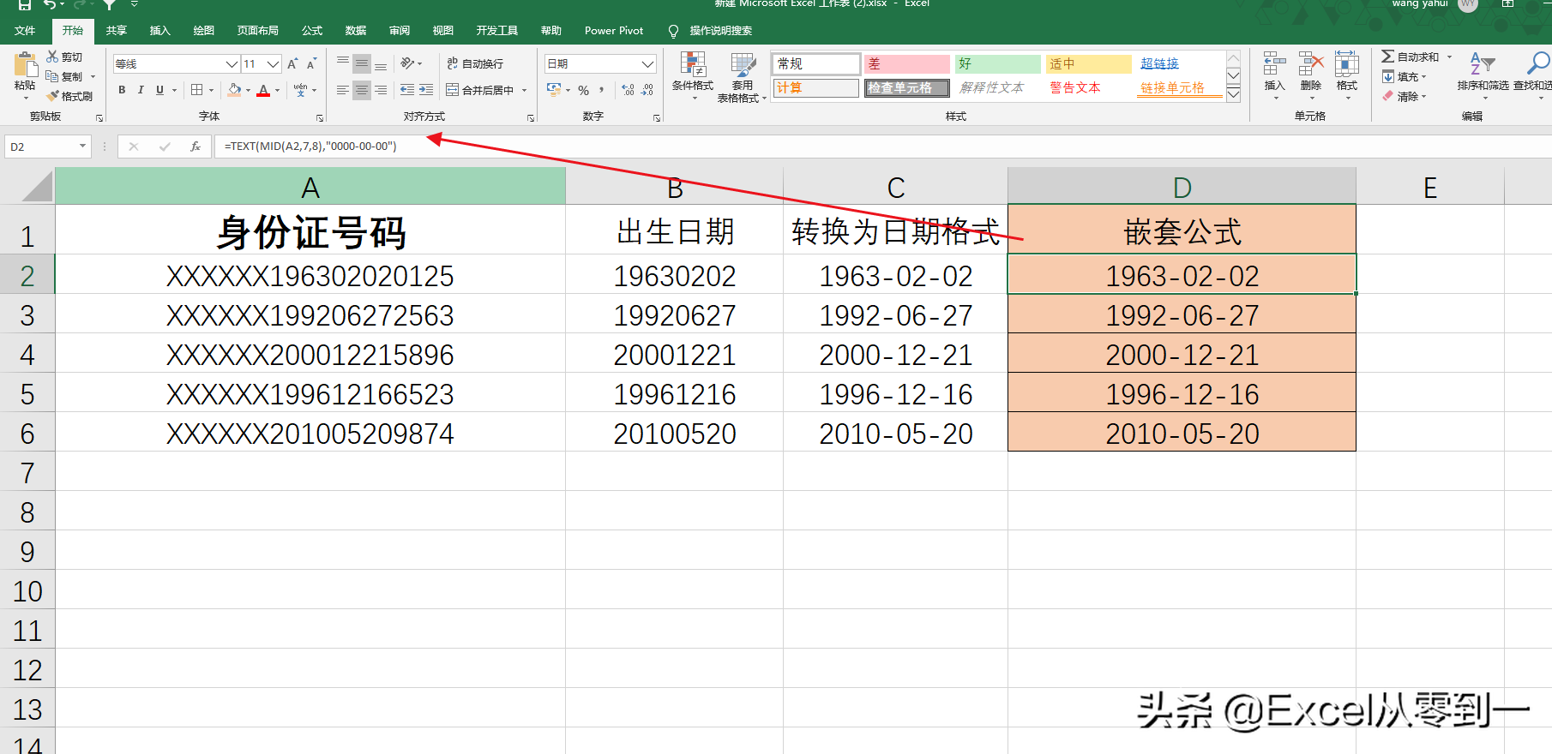
Task: Click the Increase Indent icon
Action: point(426,90)
